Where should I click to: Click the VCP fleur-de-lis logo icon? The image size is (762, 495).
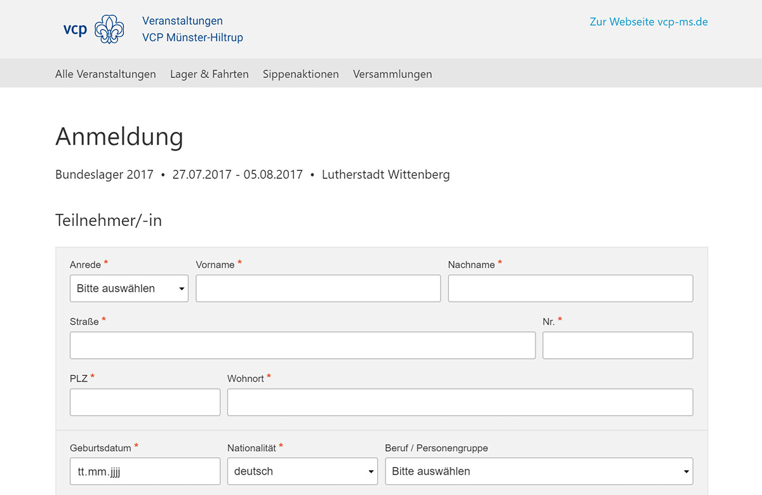(109, 29)
